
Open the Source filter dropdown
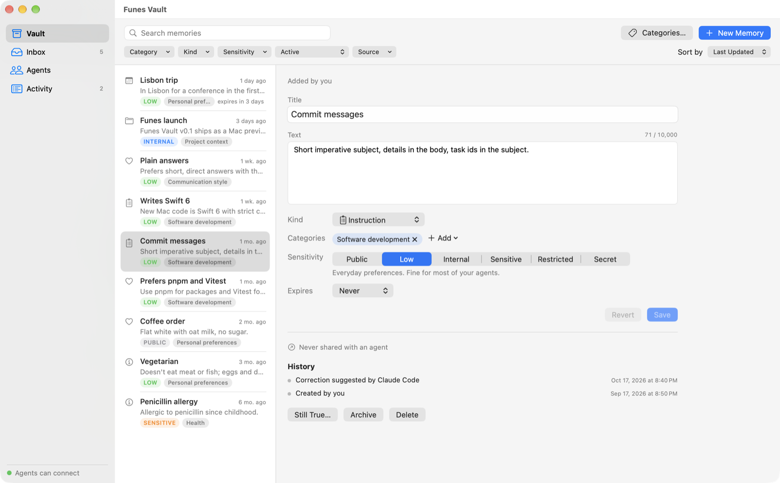374,52
